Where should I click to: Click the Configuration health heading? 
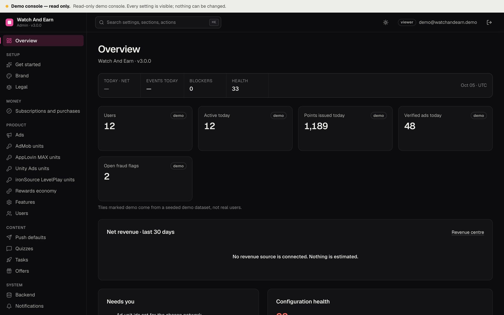tap(303, 302)
